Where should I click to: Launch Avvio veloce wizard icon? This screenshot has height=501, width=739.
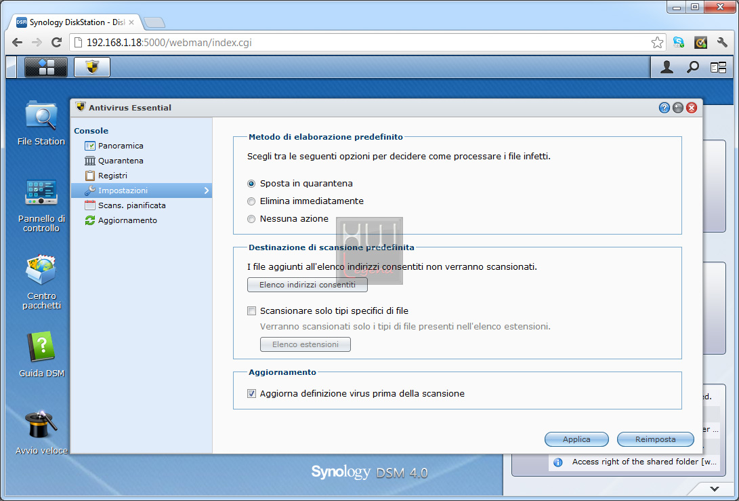click(41, 432)
